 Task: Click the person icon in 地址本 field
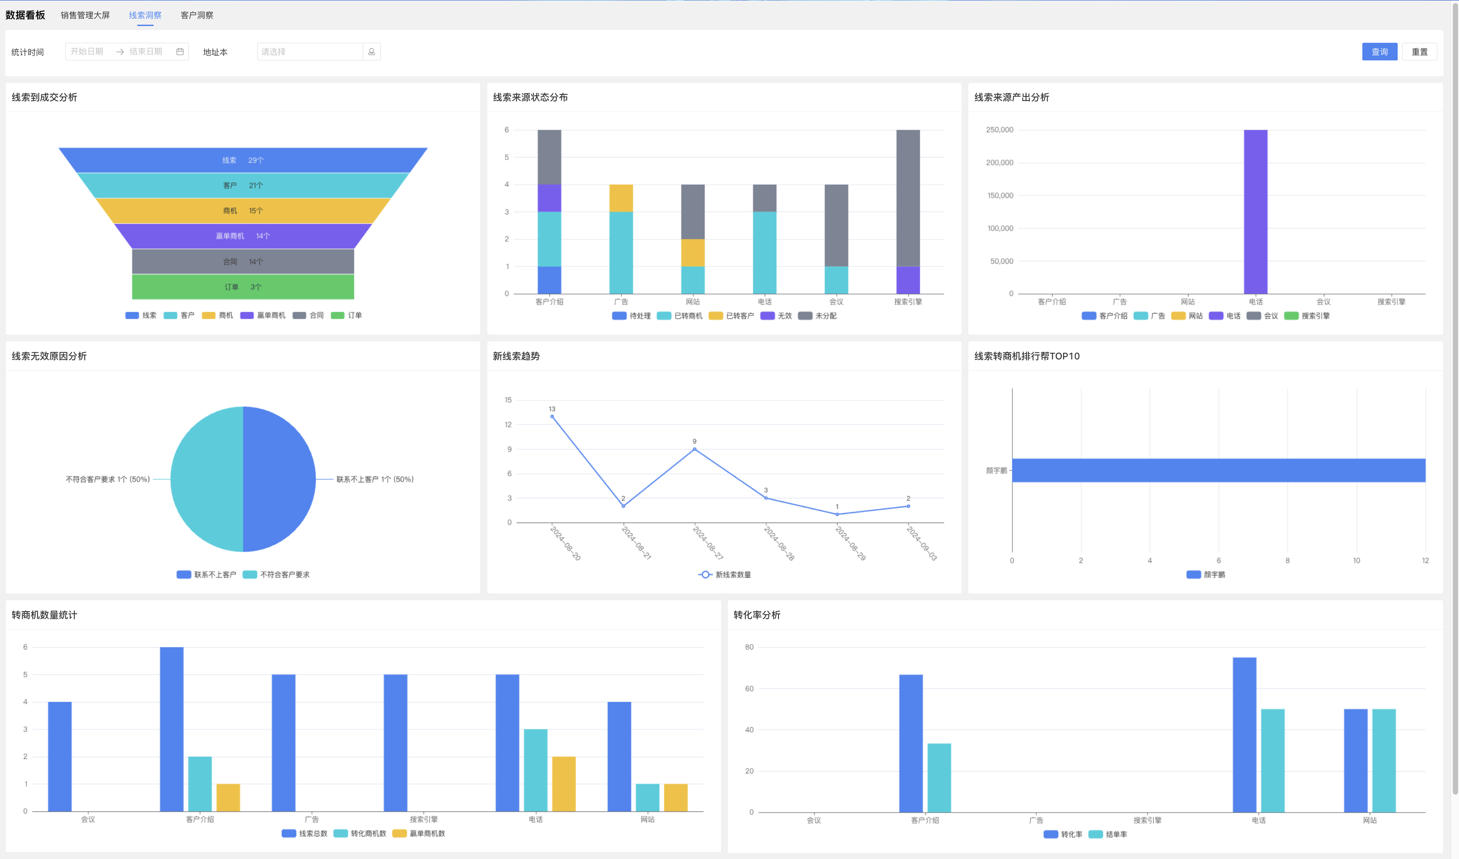[x=371, y=52]
